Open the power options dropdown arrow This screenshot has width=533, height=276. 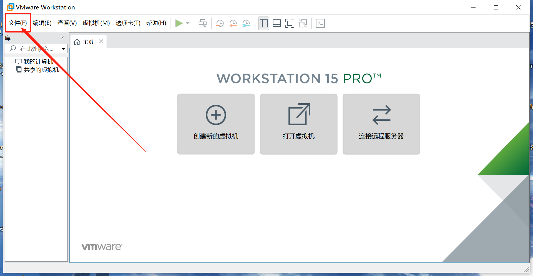[188, 23]
